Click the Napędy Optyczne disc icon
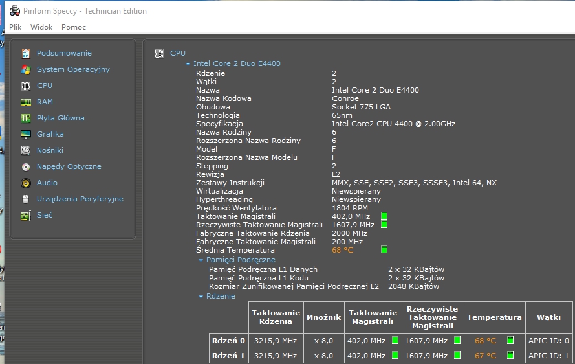Viewport: 575px width, 364px height. tap(26, 166)
